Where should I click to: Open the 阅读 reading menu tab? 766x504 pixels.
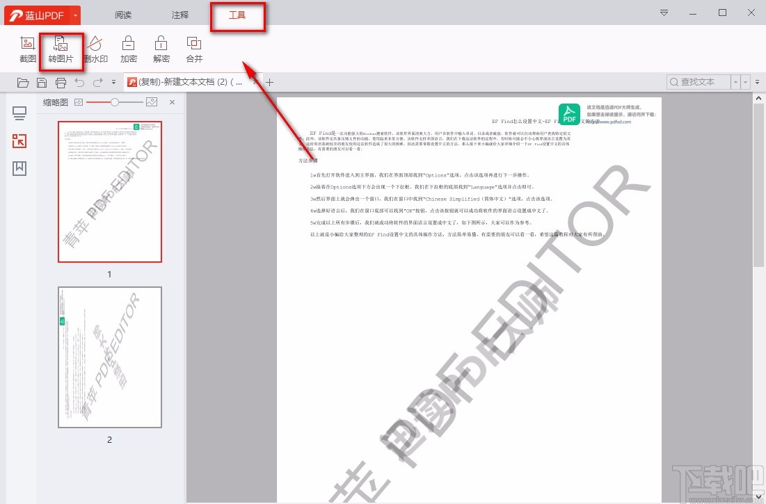click(x=123, y=15)
